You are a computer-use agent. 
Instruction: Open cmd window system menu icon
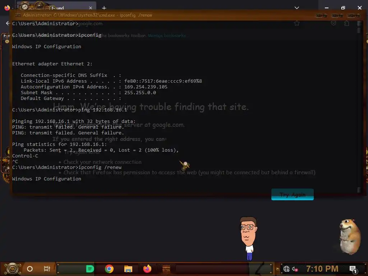(x=18, y=15)
